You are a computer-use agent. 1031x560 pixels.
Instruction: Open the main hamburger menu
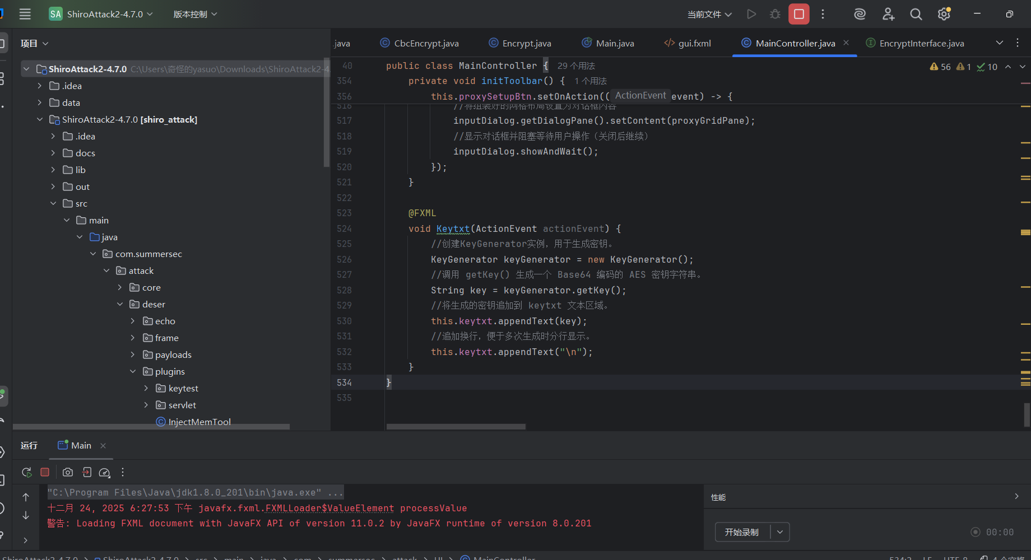pos(25,14)
